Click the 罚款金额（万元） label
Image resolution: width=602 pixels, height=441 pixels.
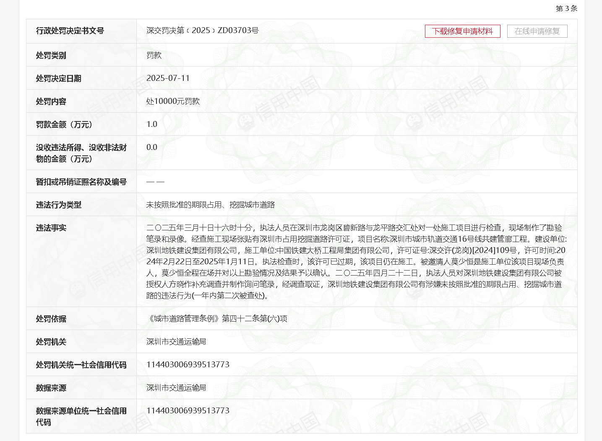(x=64, y=124)
